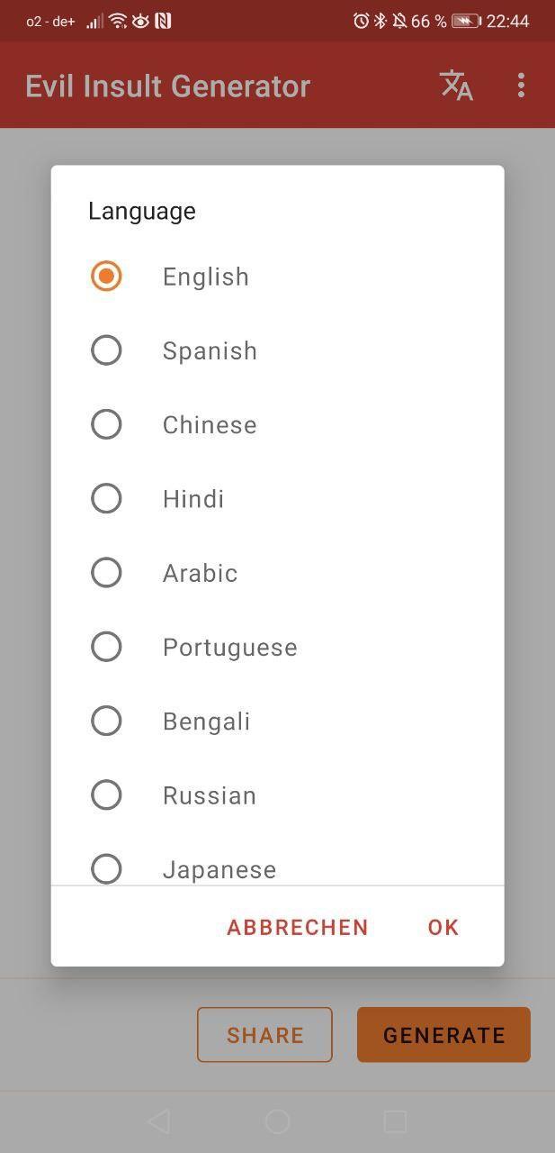Open the three-dot overflow menu
Image resolution: width=555 pixels, height=1153 pixels.
(x=521, y=86)
